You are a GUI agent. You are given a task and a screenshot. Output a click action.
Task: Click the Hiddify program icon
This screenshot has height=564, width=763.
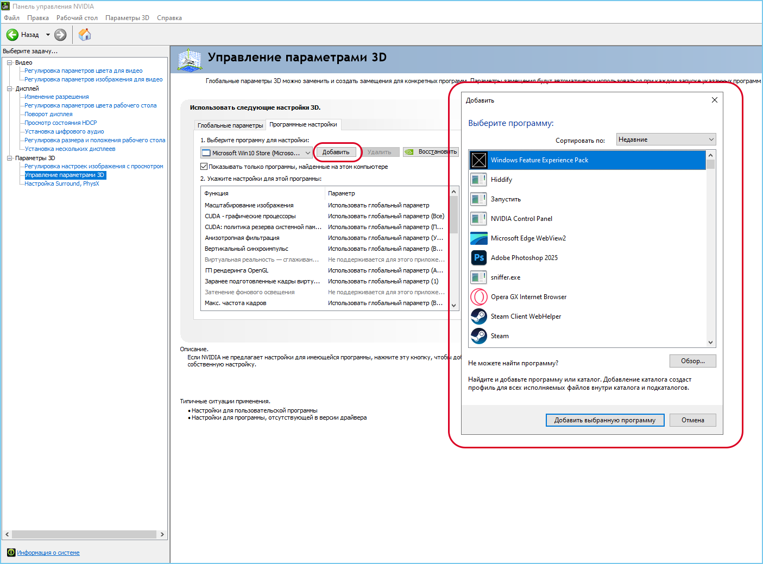(x=478, y=180)
